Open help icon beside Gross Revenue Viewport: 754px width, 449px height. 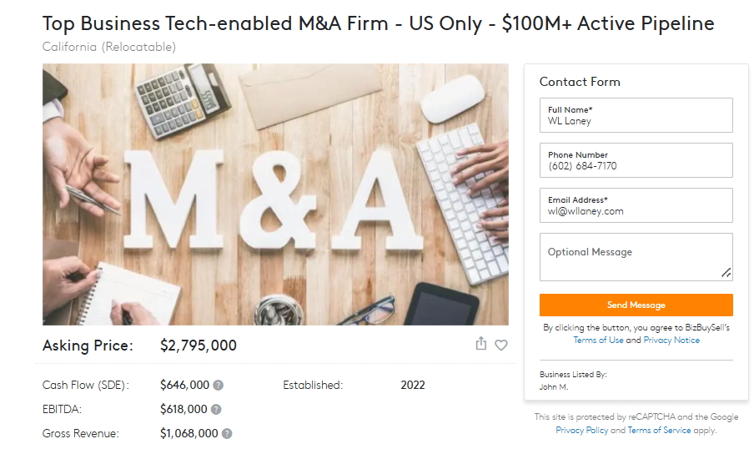pos(227,434)
